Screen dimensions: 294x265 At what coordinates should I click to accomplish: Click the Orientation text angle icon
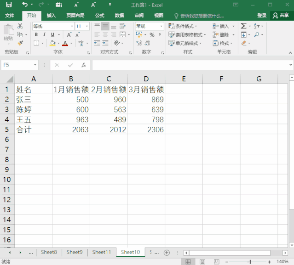coord(116,43)
